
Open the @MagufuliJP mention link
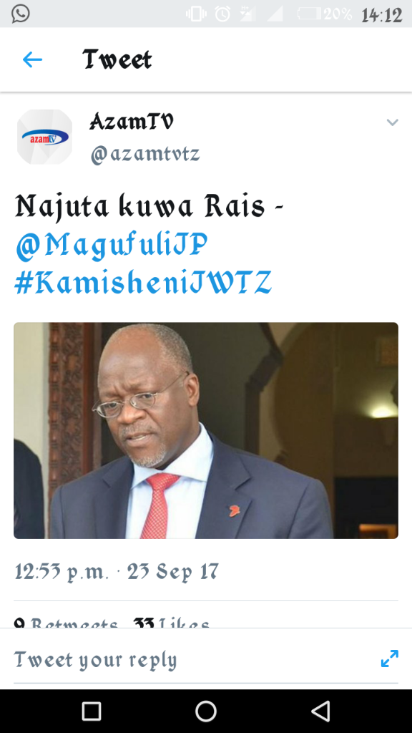[112, 246]
